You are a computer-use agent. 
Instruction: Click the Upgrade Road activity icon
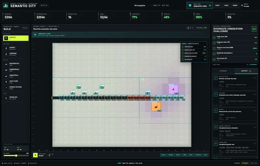coord(216,143)
